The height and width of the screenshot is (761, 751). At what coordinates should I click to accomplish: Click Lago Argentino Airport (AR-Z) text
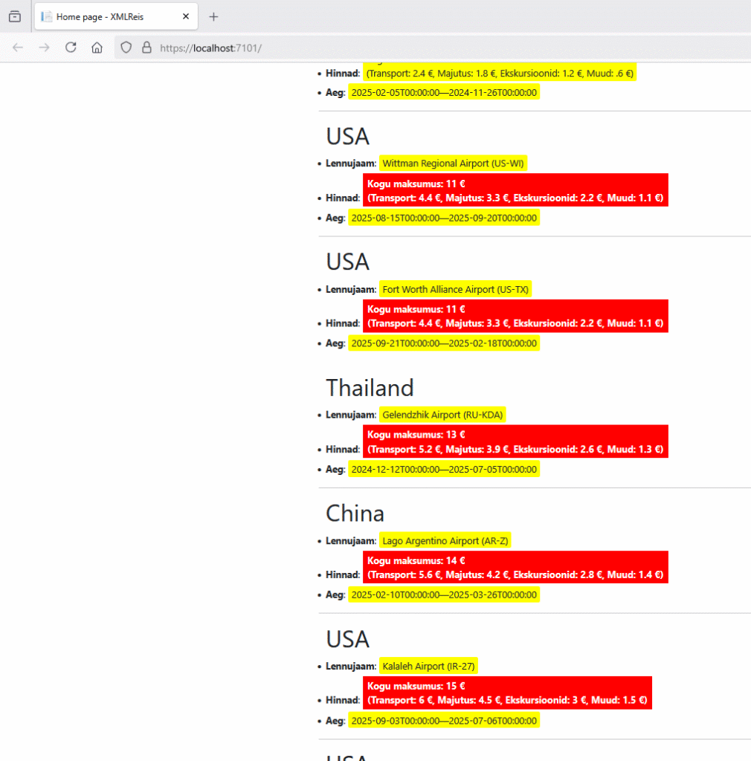pyautogui.click(x=445, y=540)
